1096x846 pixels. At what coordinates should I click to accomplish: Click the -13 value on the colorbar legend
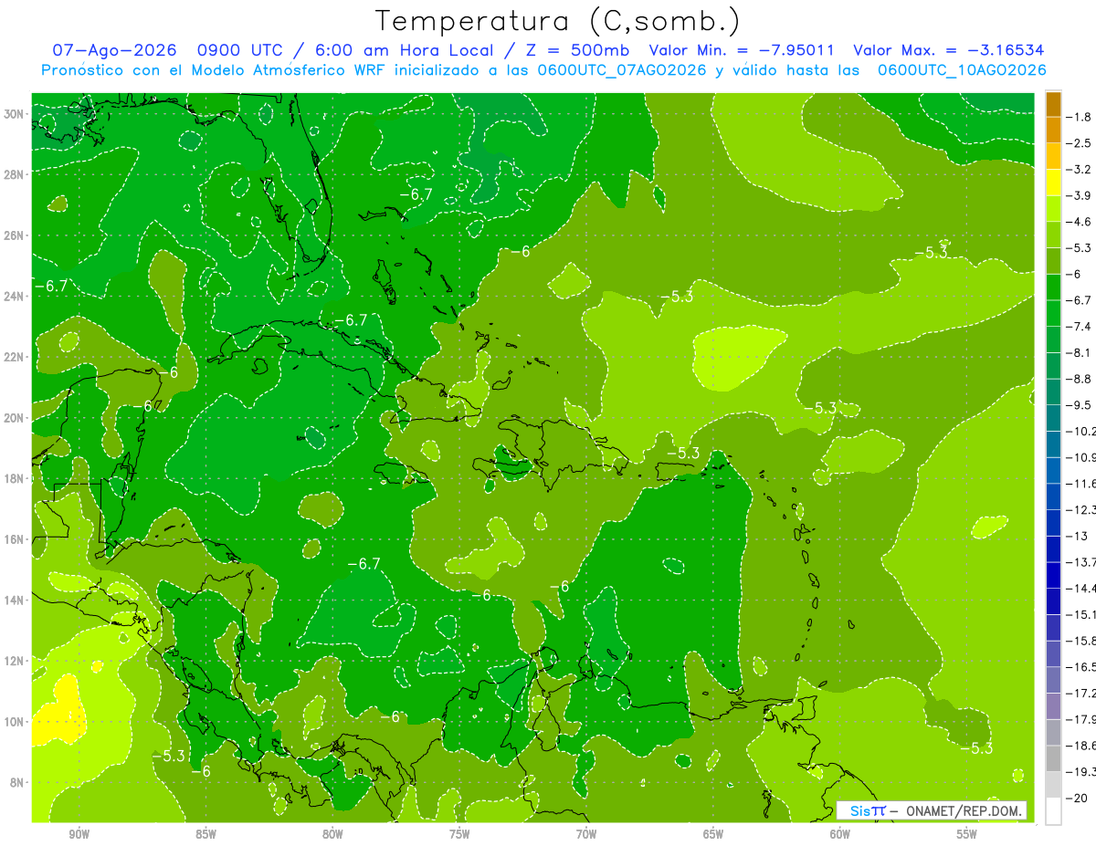tap(1077, 536)
